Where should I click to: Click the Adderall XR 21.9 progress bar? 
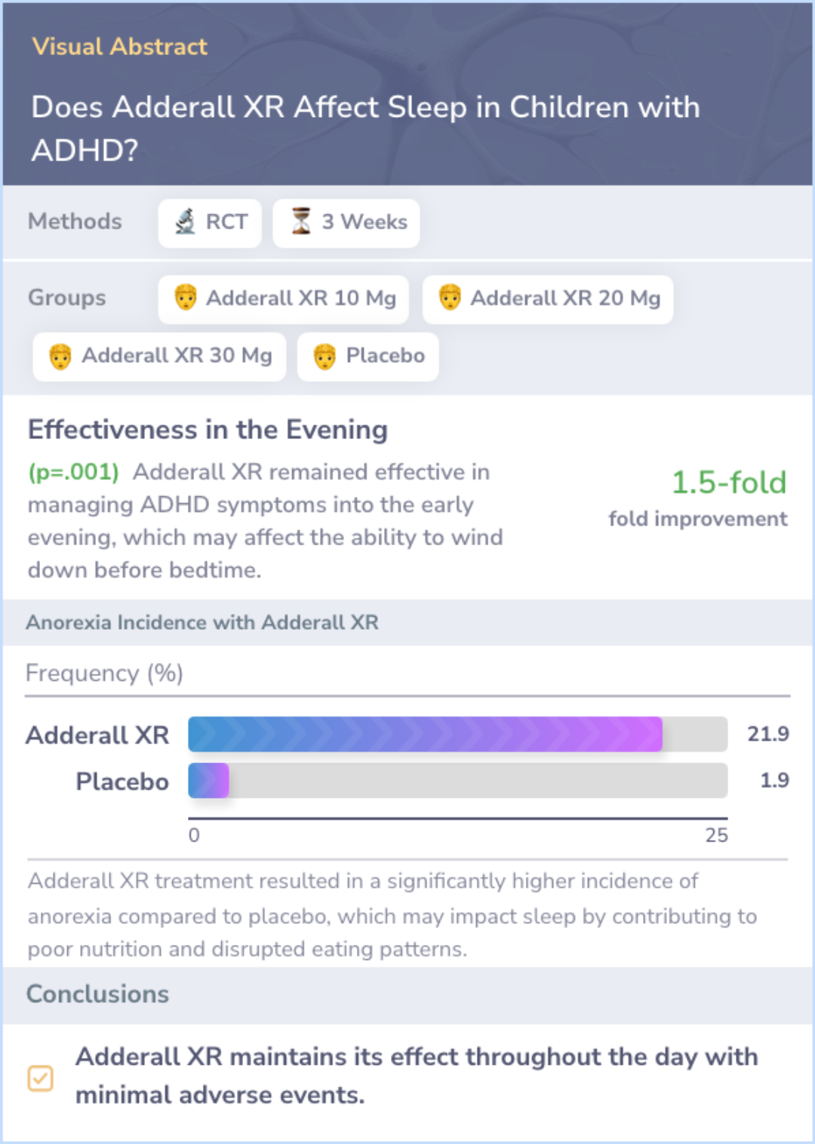457,735
